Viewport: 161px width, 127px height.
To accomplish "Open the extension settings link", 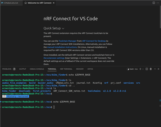I will click(x=54, y=58).
